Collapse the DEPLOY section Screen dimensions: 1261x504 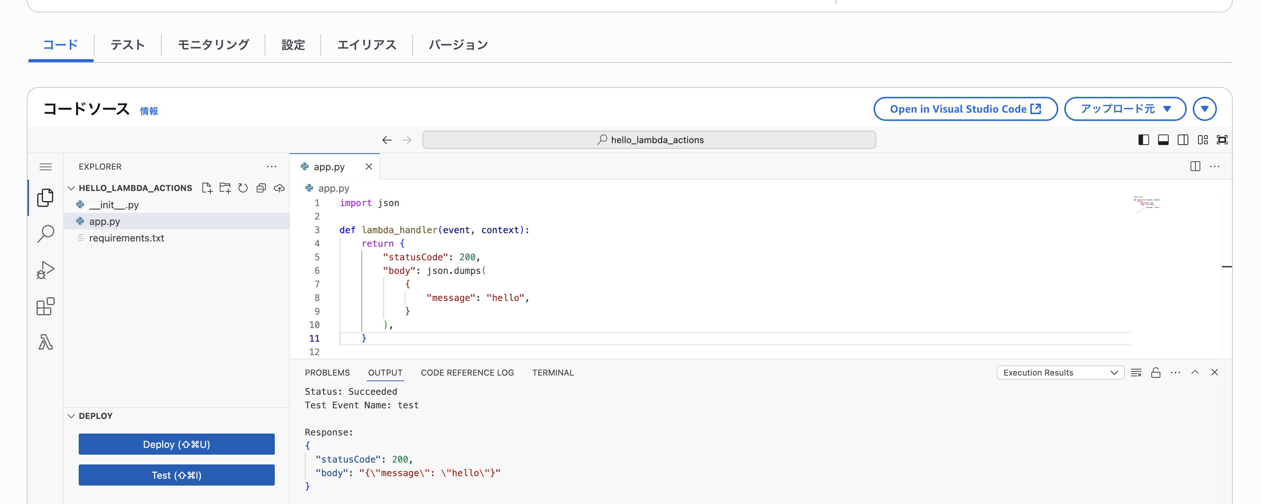coord(71,415)
